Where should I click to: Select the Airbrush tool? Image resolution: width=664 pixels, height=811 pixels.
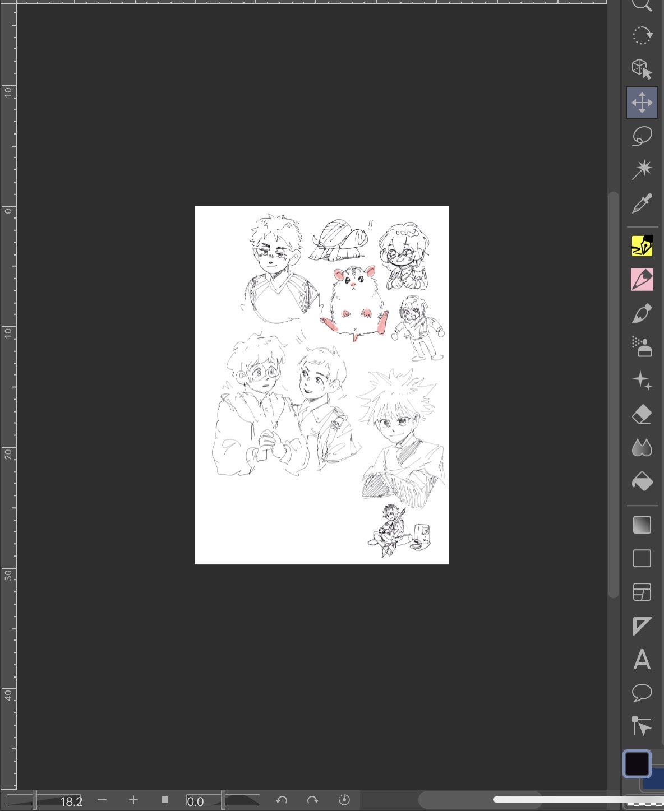[642, 346]
